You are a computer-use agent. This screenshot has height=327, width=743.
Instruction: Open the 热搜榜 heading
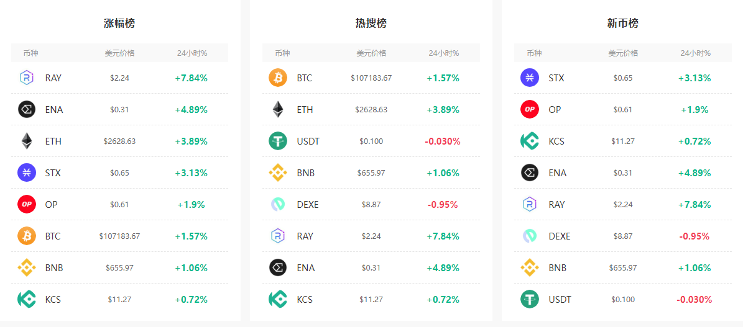click(371, 23)
